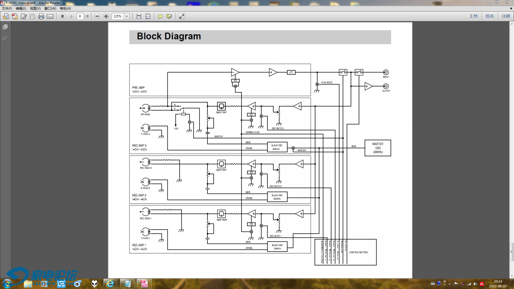Screen dimensions: 514x289
Task: Go to next page with down arrow
Action: pyautogui.click(x=71, y=16)
